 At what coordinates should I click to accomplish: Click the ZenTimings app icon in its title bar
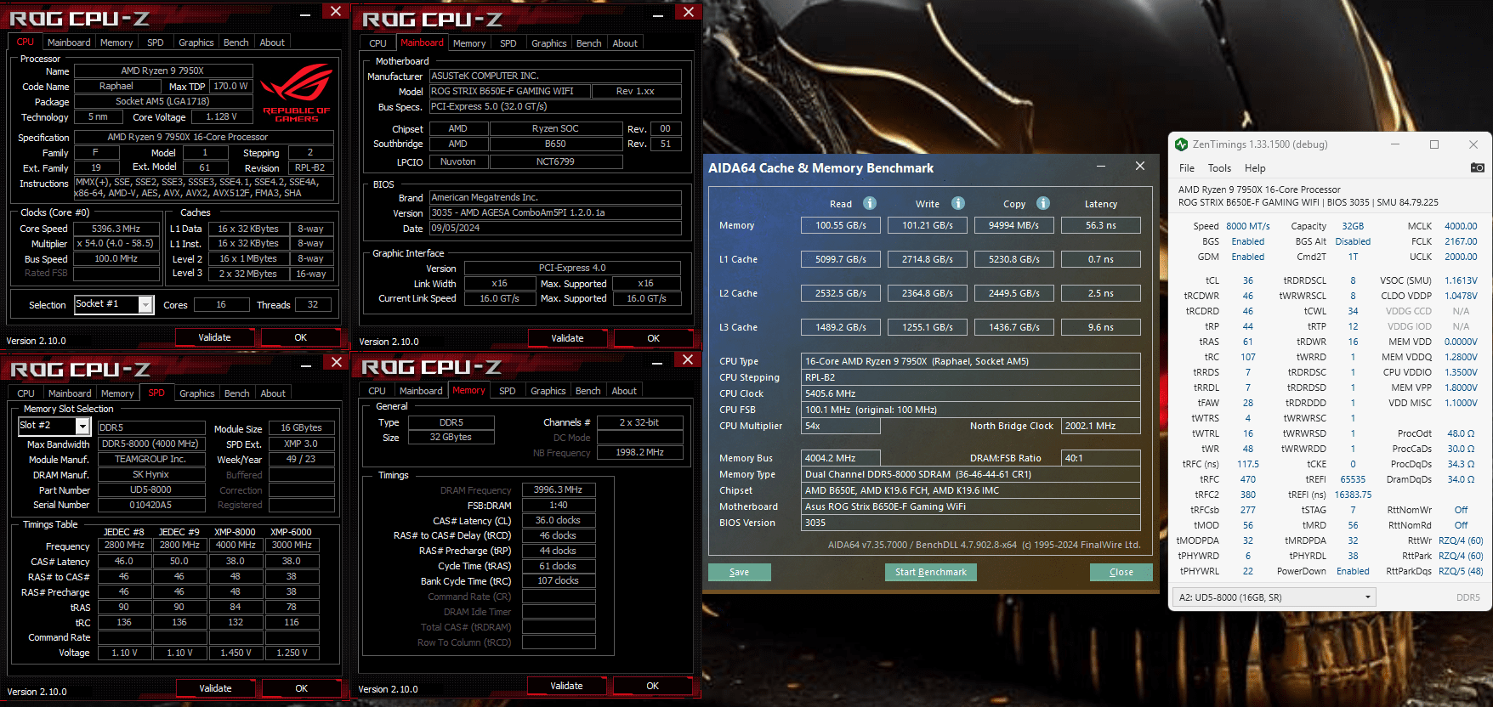pyautogui.click(x=1181, y=144)
